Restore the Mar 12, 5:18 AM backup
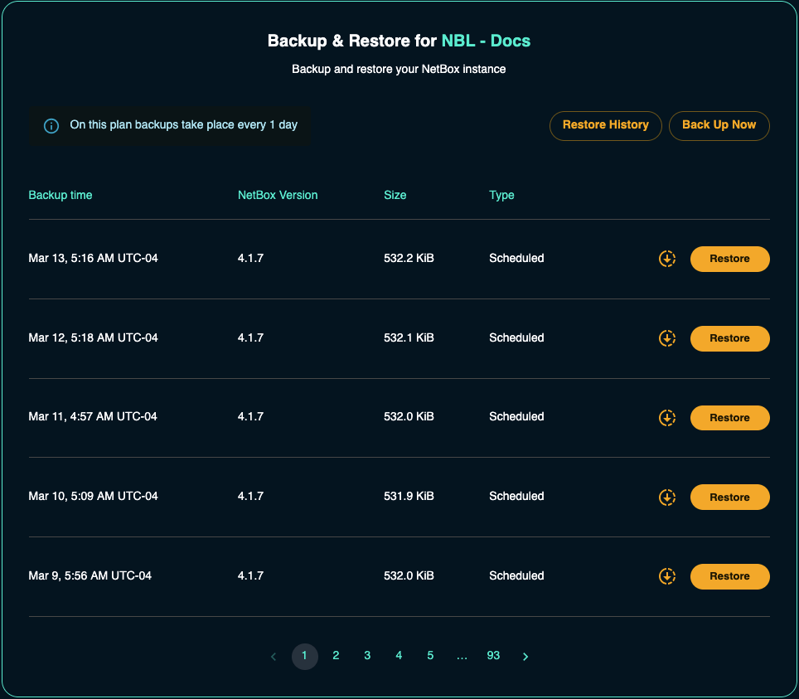Viewport: 799px width, 699px height. [729, 338]
